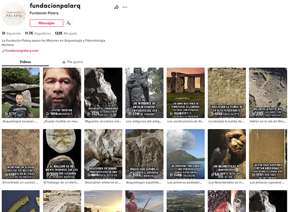Open the aerial valley landscape video thumbnail
Screen dimensions: 288x212
pos(185,201)
